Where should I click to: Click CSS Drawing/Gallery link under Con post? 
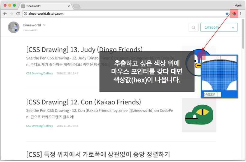pyautogui.click(x=39, y=126)
